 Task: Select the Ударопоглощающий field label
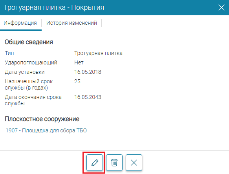31,62
